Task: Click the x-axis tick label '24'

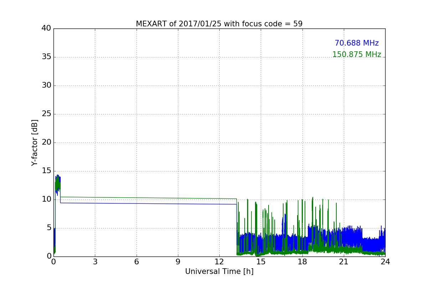Action: 385,262
